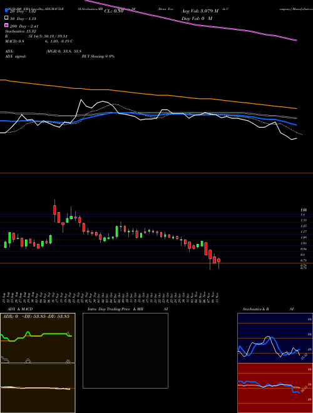313x413 pixels.
Task: Click the green ADX line in ADX panel
Action: [53, 334]
